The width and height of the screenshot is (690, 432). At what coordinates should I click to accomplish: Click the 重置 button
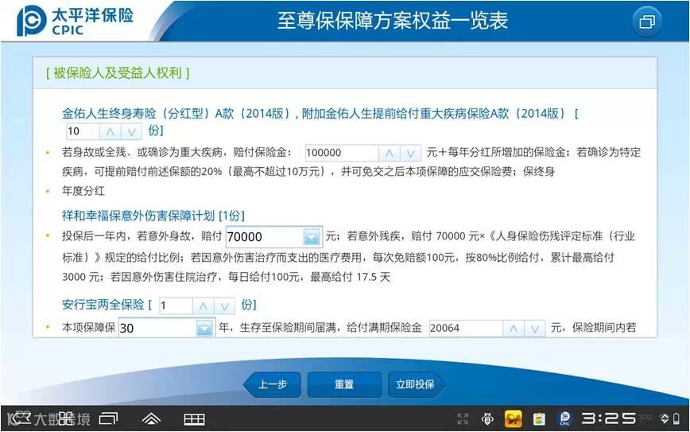click(344, 384)
